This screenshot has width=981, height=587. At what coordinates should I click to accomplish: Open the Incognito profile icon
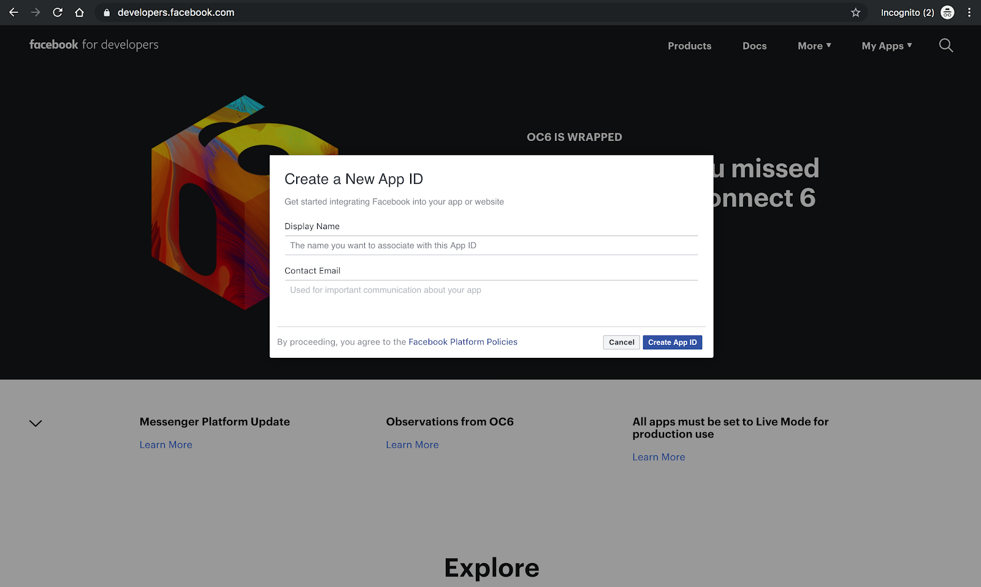pyautogui.click(x=947, y=12)
